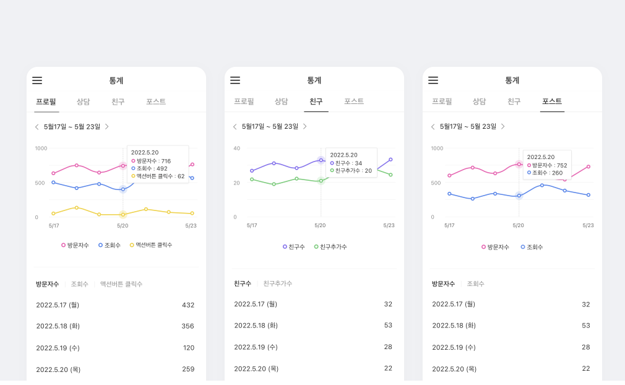The height and width of the screenshot is (385, 625).
Task: Open hamburger menu on the 프로필 statistics screen
Action: (37, 80)
